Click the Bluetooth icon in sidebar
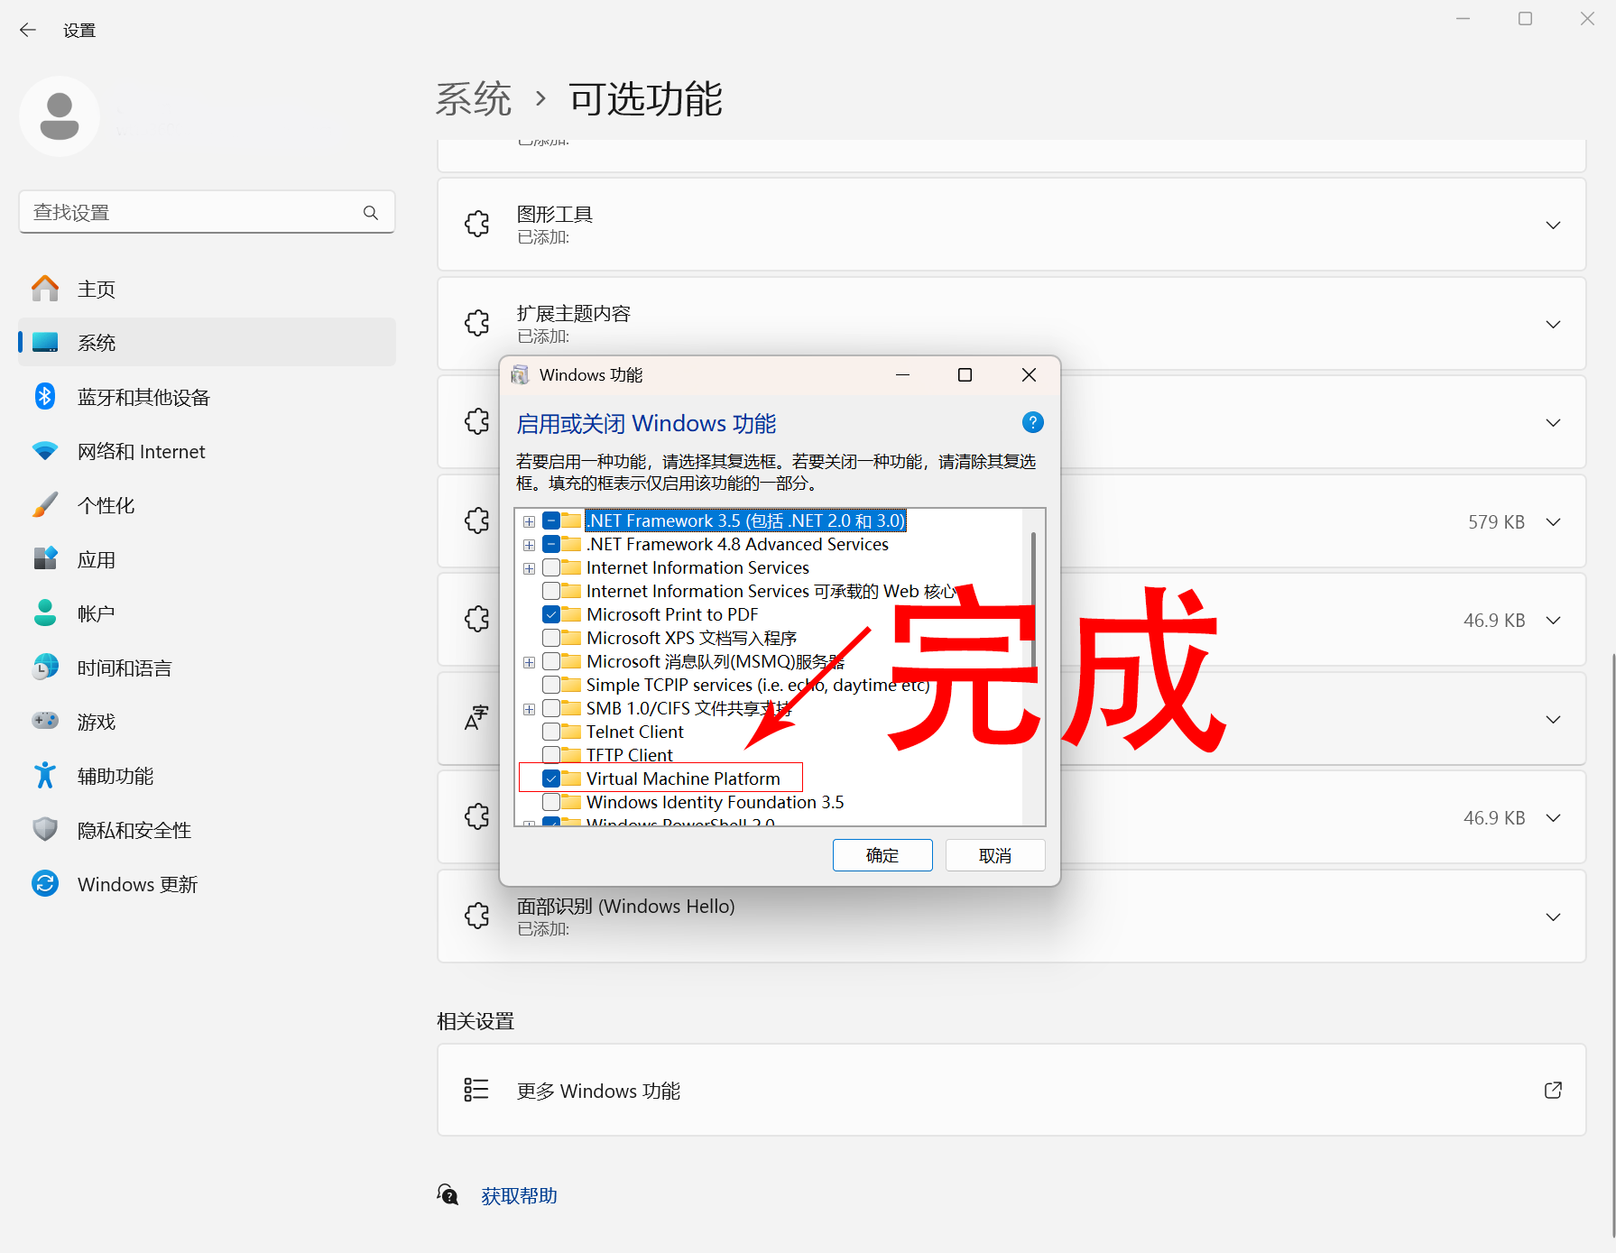Image resolution: width=1616 pixels, height=1253 pixels. coord(45,397)
